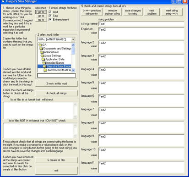Click the path field below folder list
The height and width of the screenshot is (177, 189).
point(56,75)
